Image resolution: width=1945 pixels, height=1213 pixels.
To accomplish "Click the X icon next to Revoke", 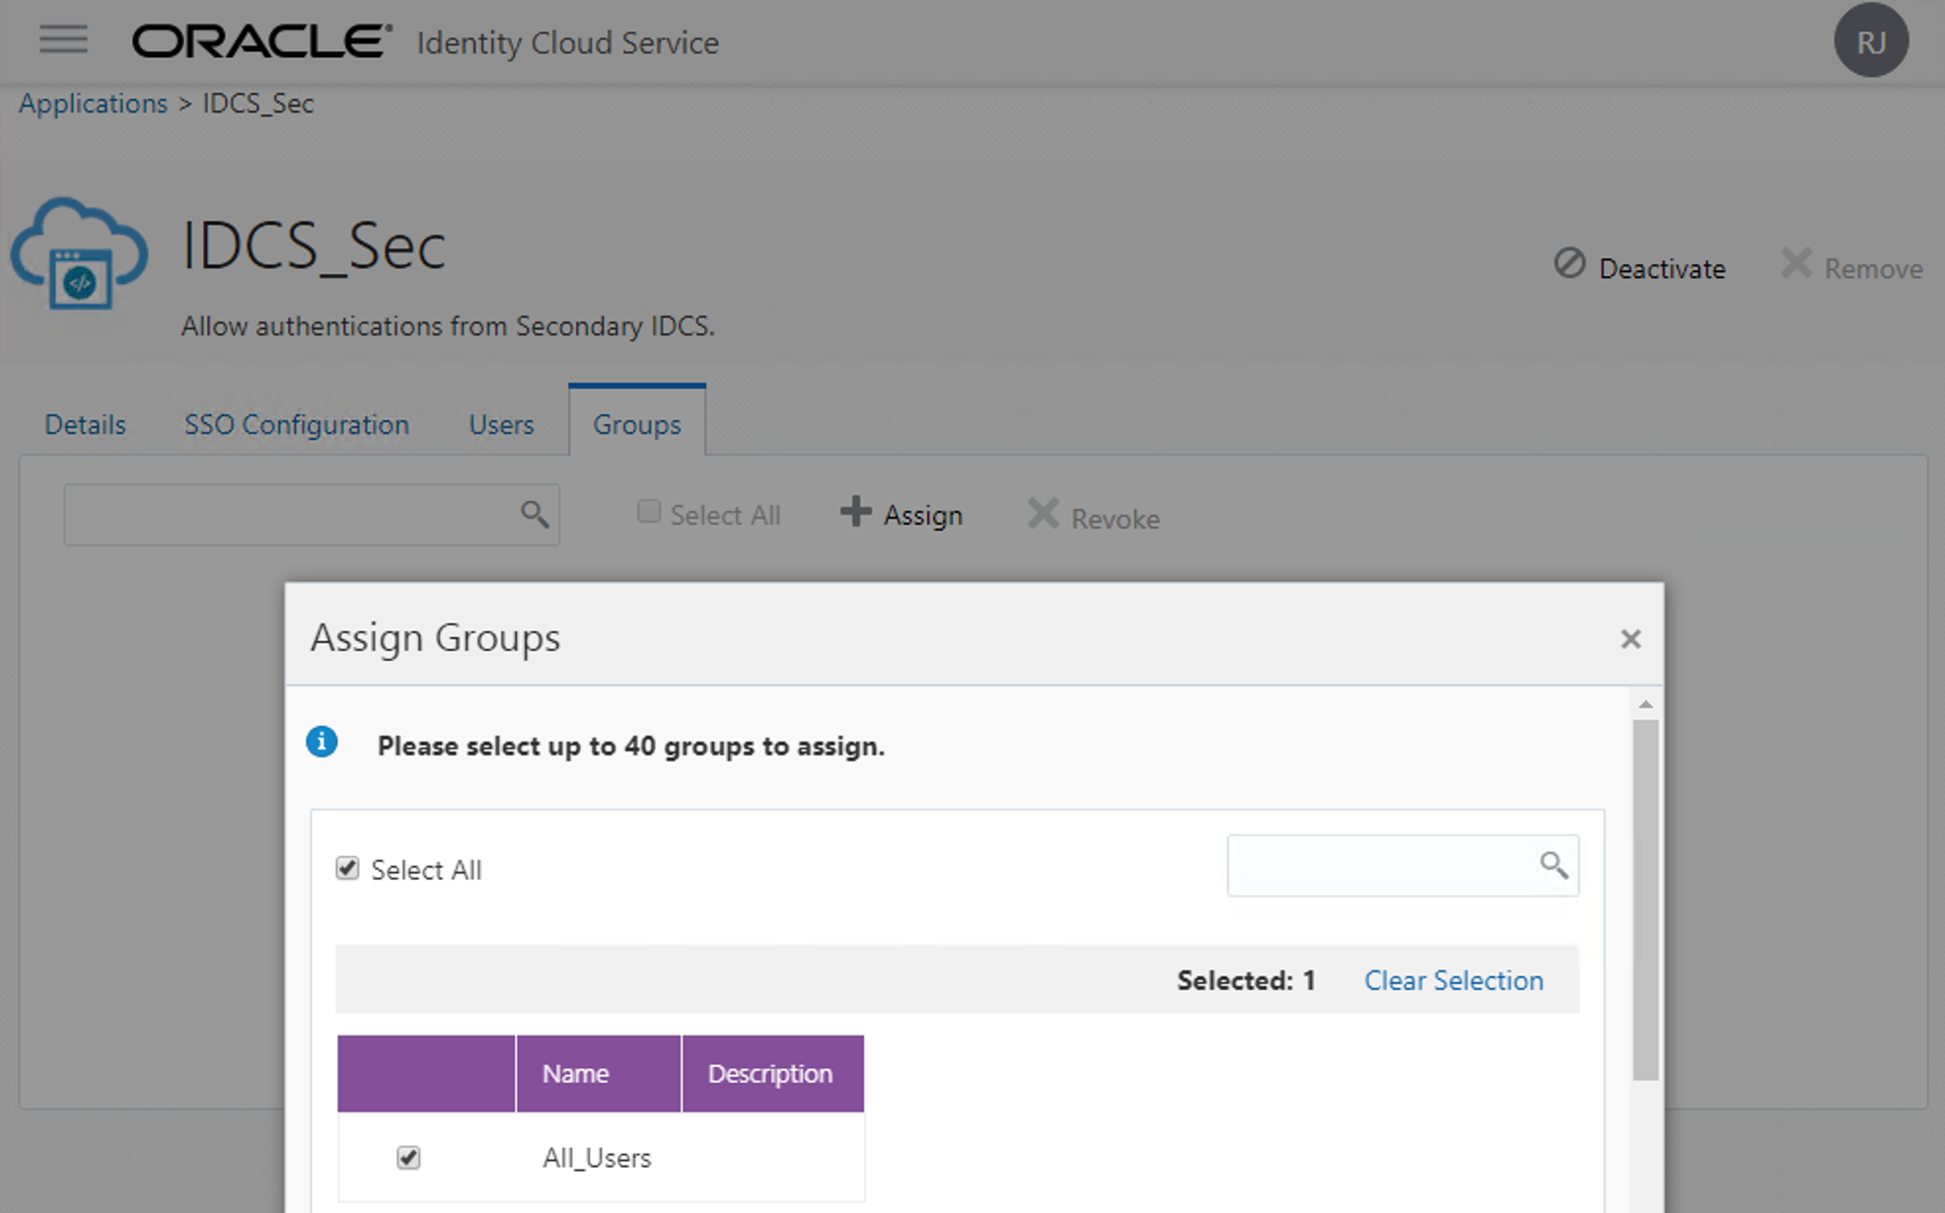I will click(x=1043, y=514).
